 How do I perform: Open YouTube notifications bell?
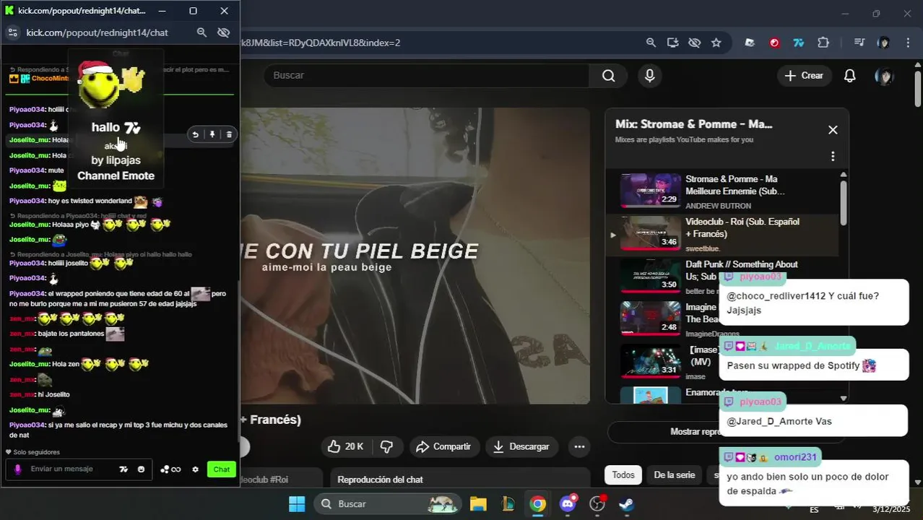[x=850, y=76]
